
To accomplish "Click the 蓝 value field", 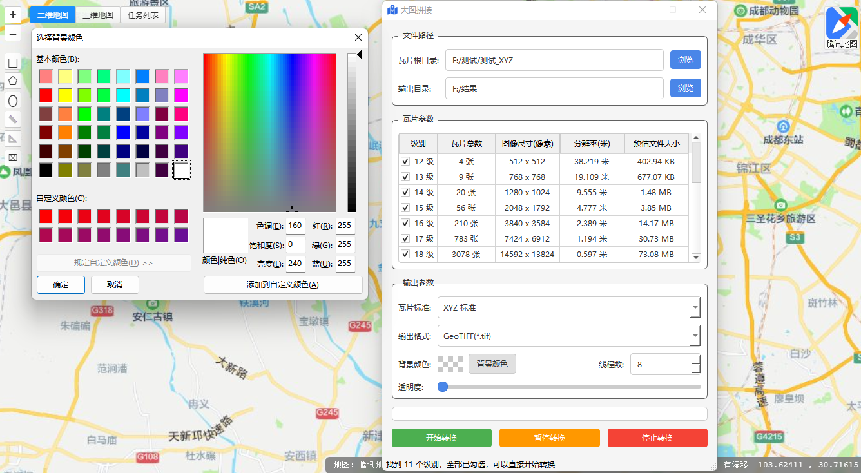I will coord(345,264).
